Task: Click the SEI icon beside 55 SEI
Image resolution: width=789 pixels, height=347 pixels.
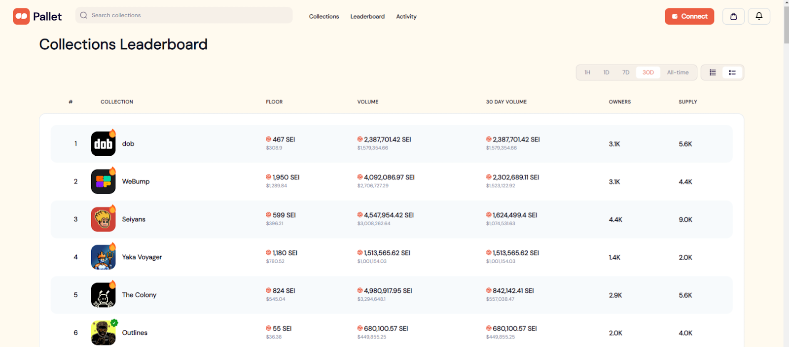Action: pos(269,328)
